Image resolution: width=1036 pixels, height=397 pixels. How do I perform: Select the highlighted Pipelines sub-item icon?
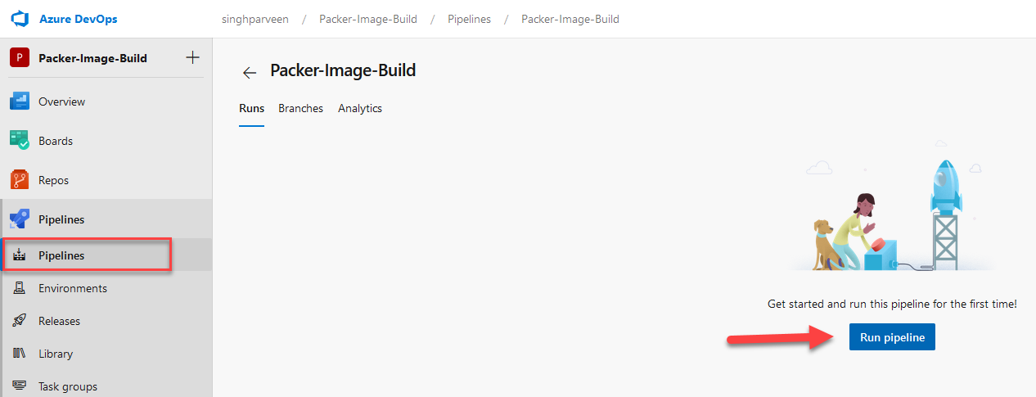click(x=20, y=255)
